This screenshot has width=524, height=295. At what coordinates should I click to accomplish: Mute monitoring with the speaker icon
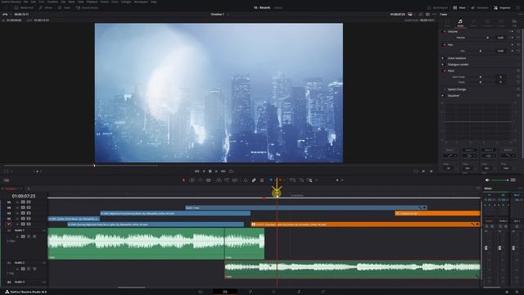[x=487, y=180]
